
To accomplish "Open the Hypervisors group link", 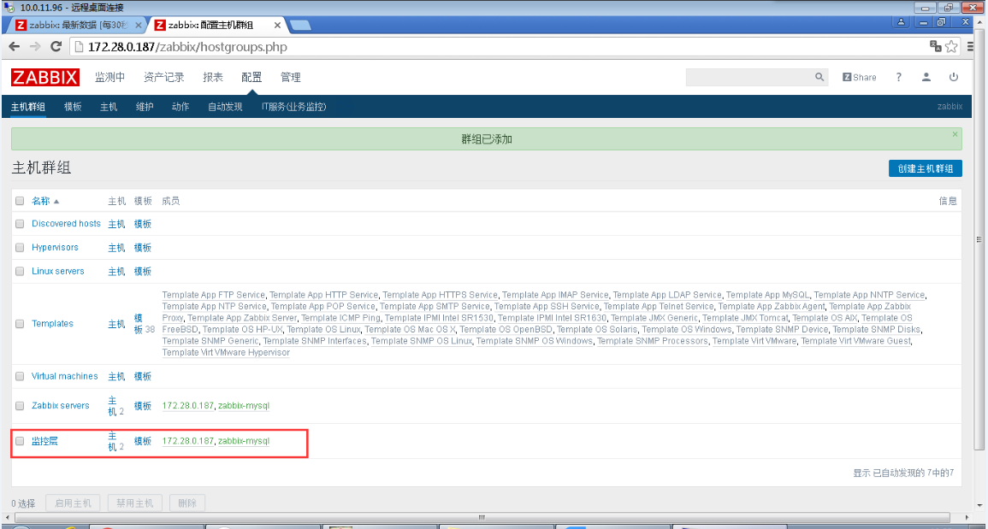I will (x=55, y=248).
